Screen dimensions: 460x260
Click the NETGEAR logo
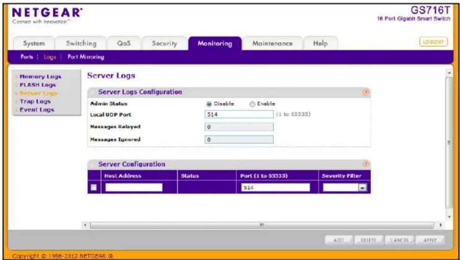coord(46,13)
